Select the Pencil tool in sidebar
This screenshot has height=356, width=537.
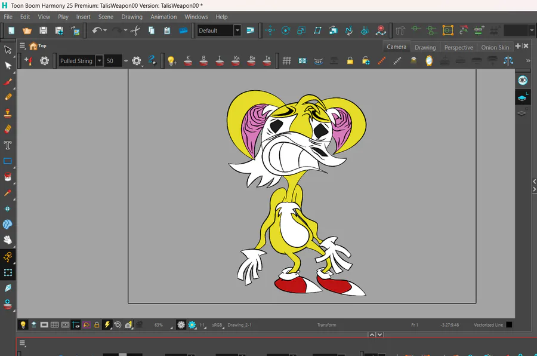coord(8,97)
